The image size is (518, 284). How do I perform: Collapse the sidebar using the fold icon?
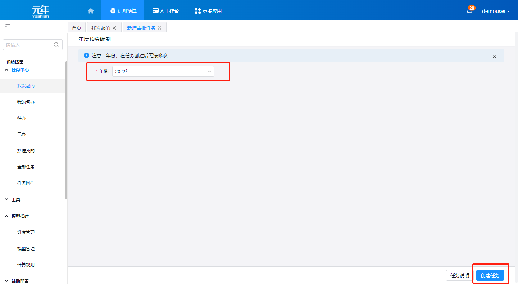(x=8, y=27)
